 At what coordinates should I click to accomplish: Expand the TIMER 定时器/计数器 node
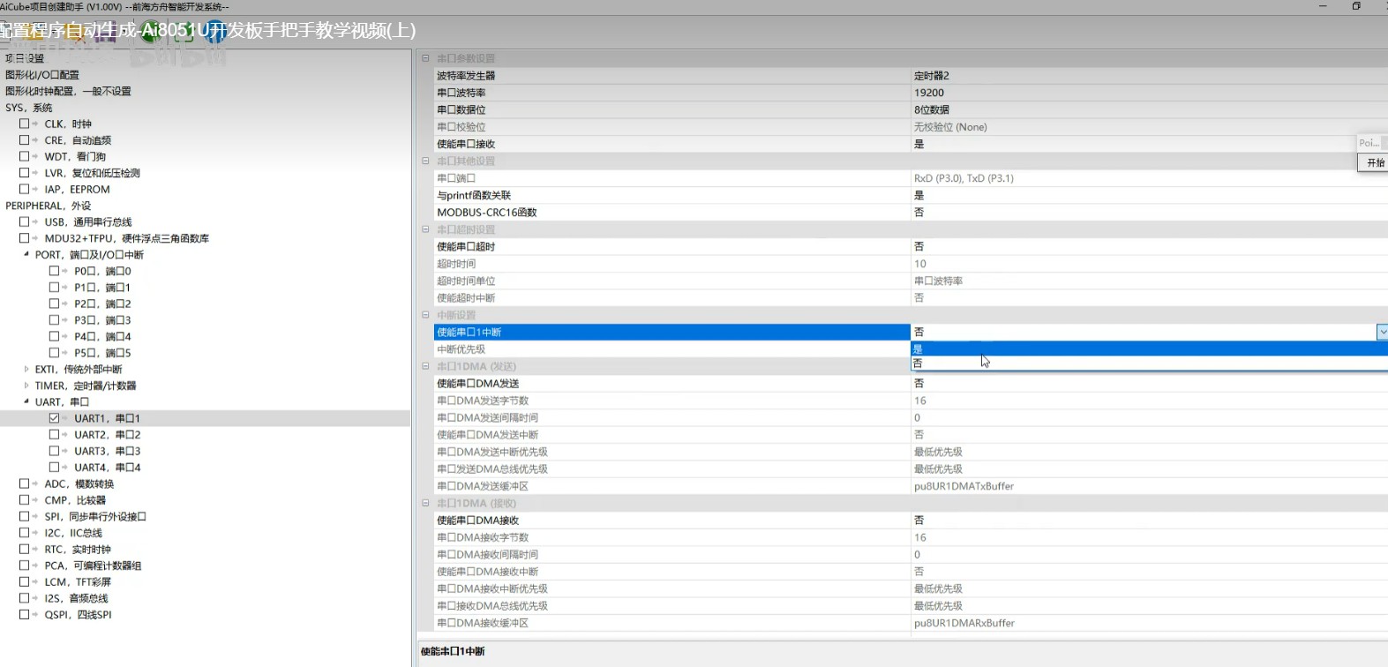pos(26,386)
